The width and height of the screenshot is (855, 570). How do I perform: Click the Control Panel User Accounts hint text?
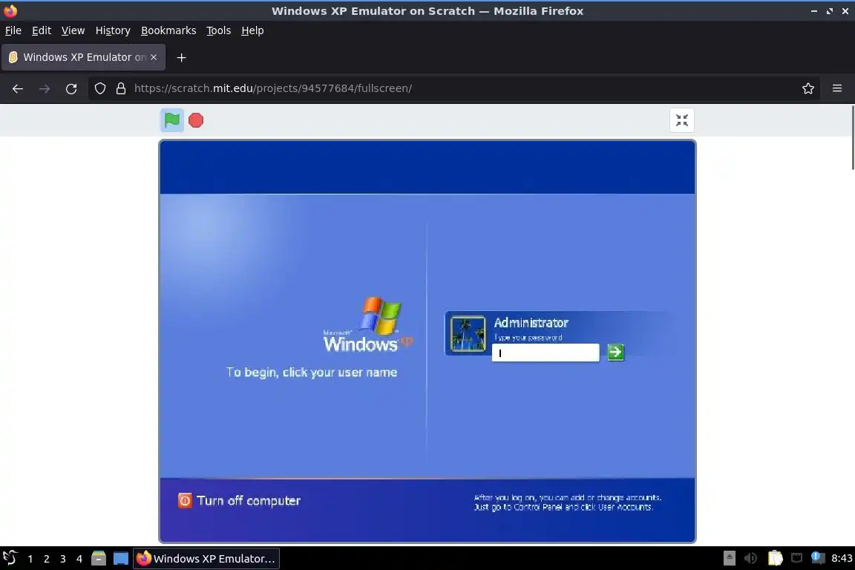point(567,502)
